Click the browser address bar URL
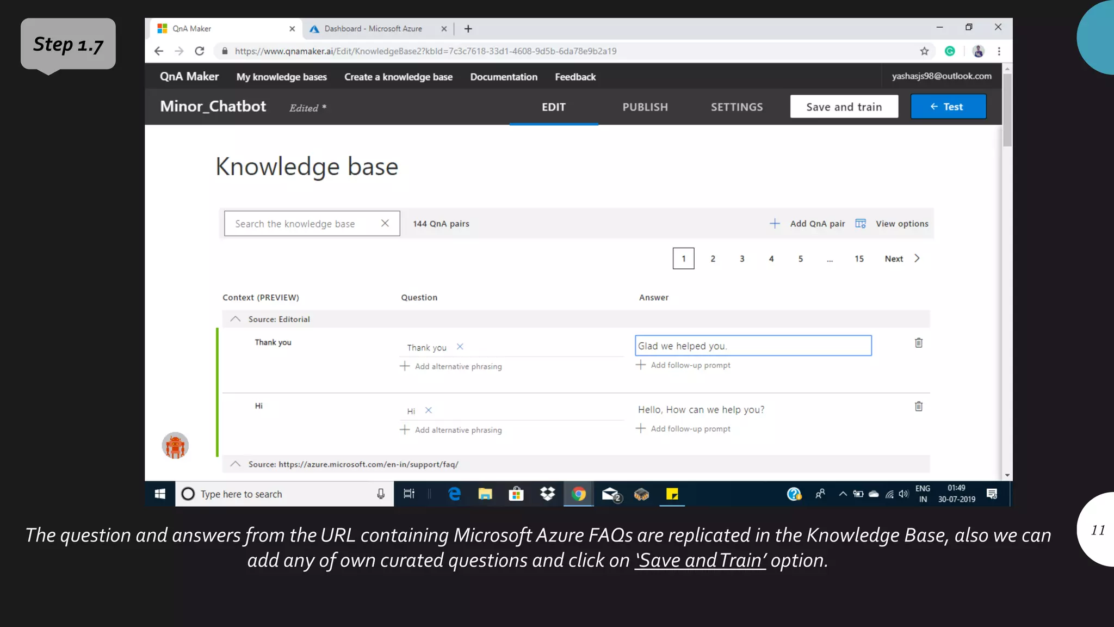The height and width of the screenshot is (627, 1114). [x=425, y=51]
